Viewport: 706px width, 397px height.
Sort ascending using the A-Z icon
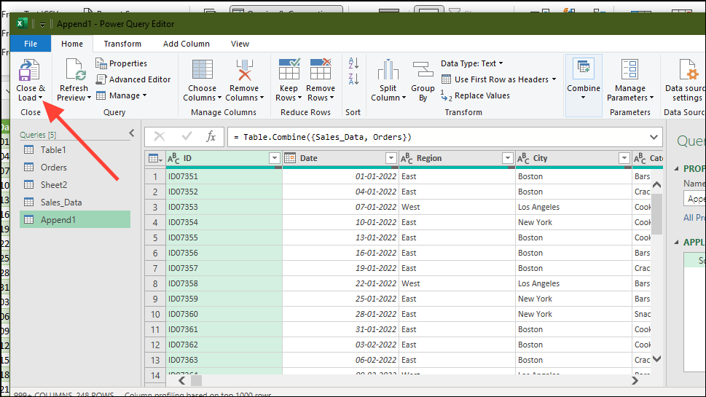click(354, 63)
